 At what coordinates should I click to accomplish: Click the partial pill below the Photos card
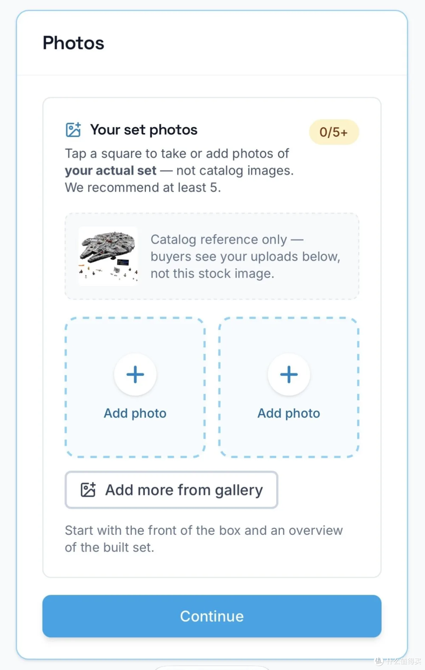[x=212, y=668]
